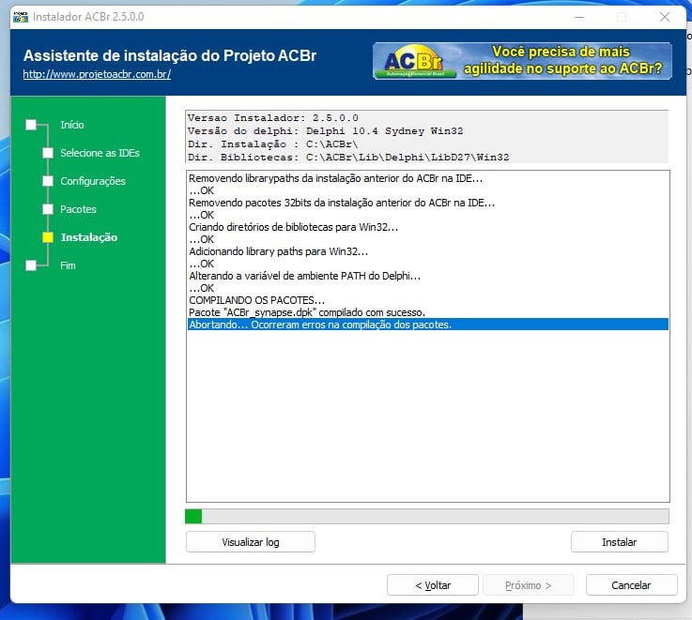Viewport: 692px width, 620px height.
Task: Go to the Pacotes step
Action: 78,209
